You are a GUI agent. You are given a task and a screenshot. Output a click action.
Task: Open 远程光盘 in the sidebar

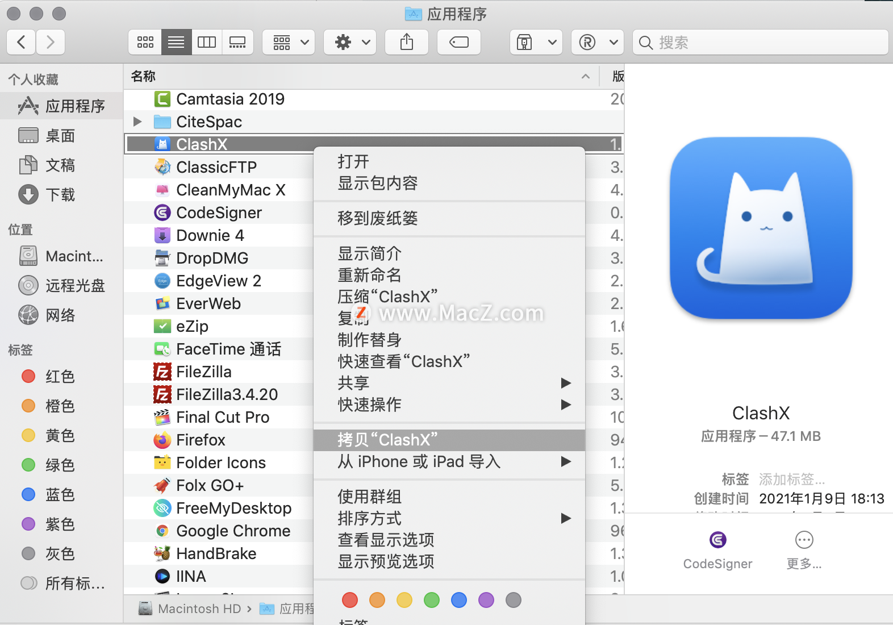tap(61, 286)
